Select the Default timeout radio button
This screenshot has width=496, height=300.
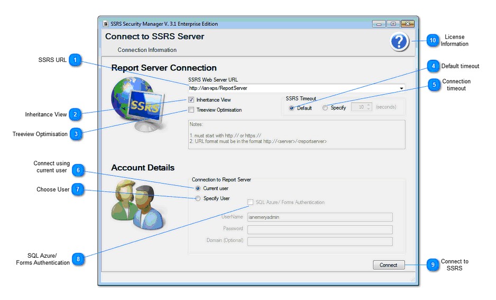(x=291, y=108)
